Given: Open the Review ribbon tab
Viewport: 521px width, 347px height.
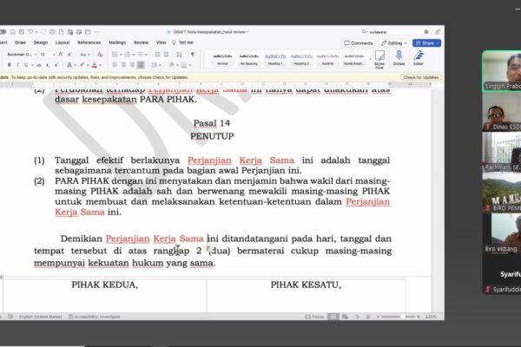Looking at the screenshot, I should point(141,43).
